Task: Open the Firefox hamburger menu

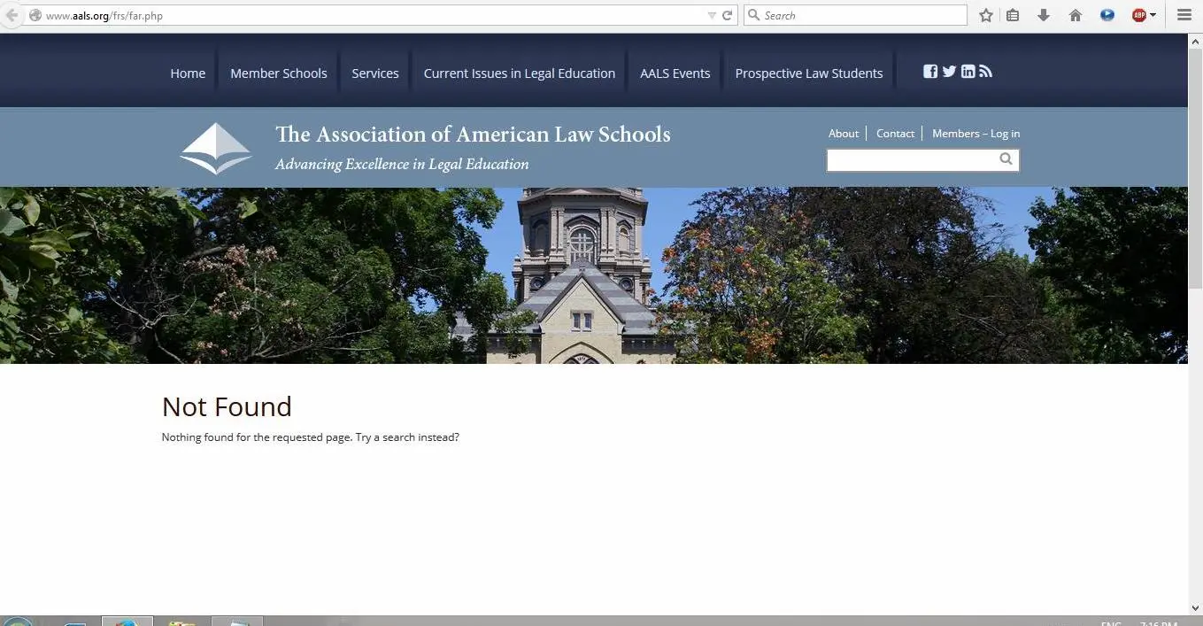Action: point(1184,15)
